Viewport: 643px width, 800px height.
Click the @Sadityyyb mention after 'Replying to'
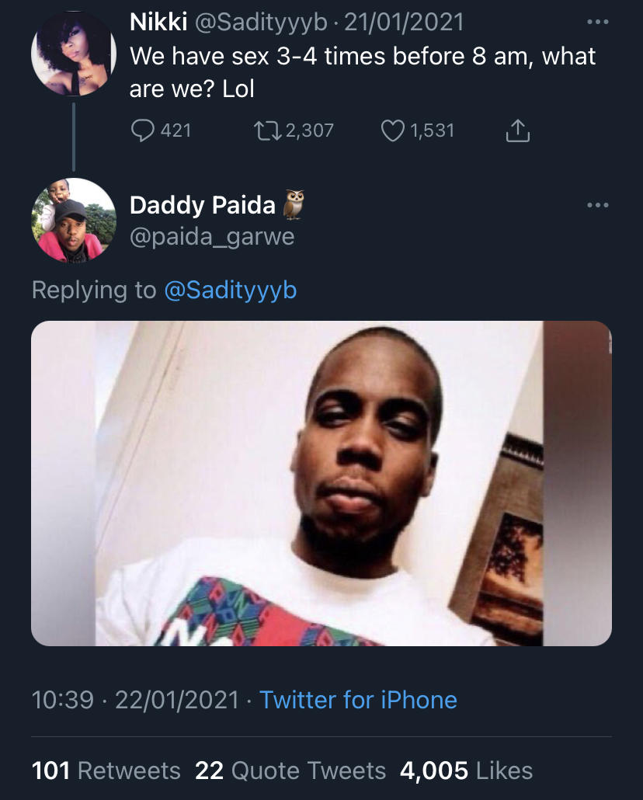[x=231, y=290]
